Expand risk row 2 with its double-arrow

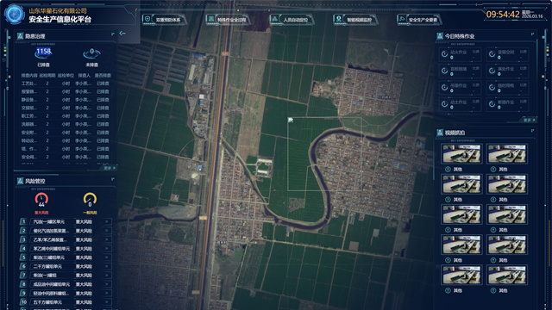(x=107, y=231)
